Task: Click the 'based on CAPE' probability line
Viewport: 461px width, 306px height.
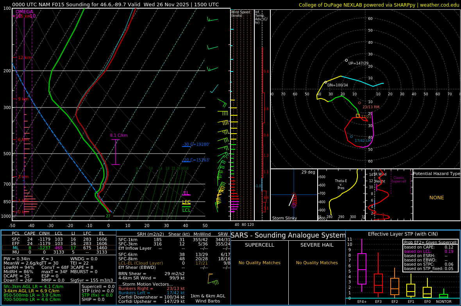Action: (429, 247)
